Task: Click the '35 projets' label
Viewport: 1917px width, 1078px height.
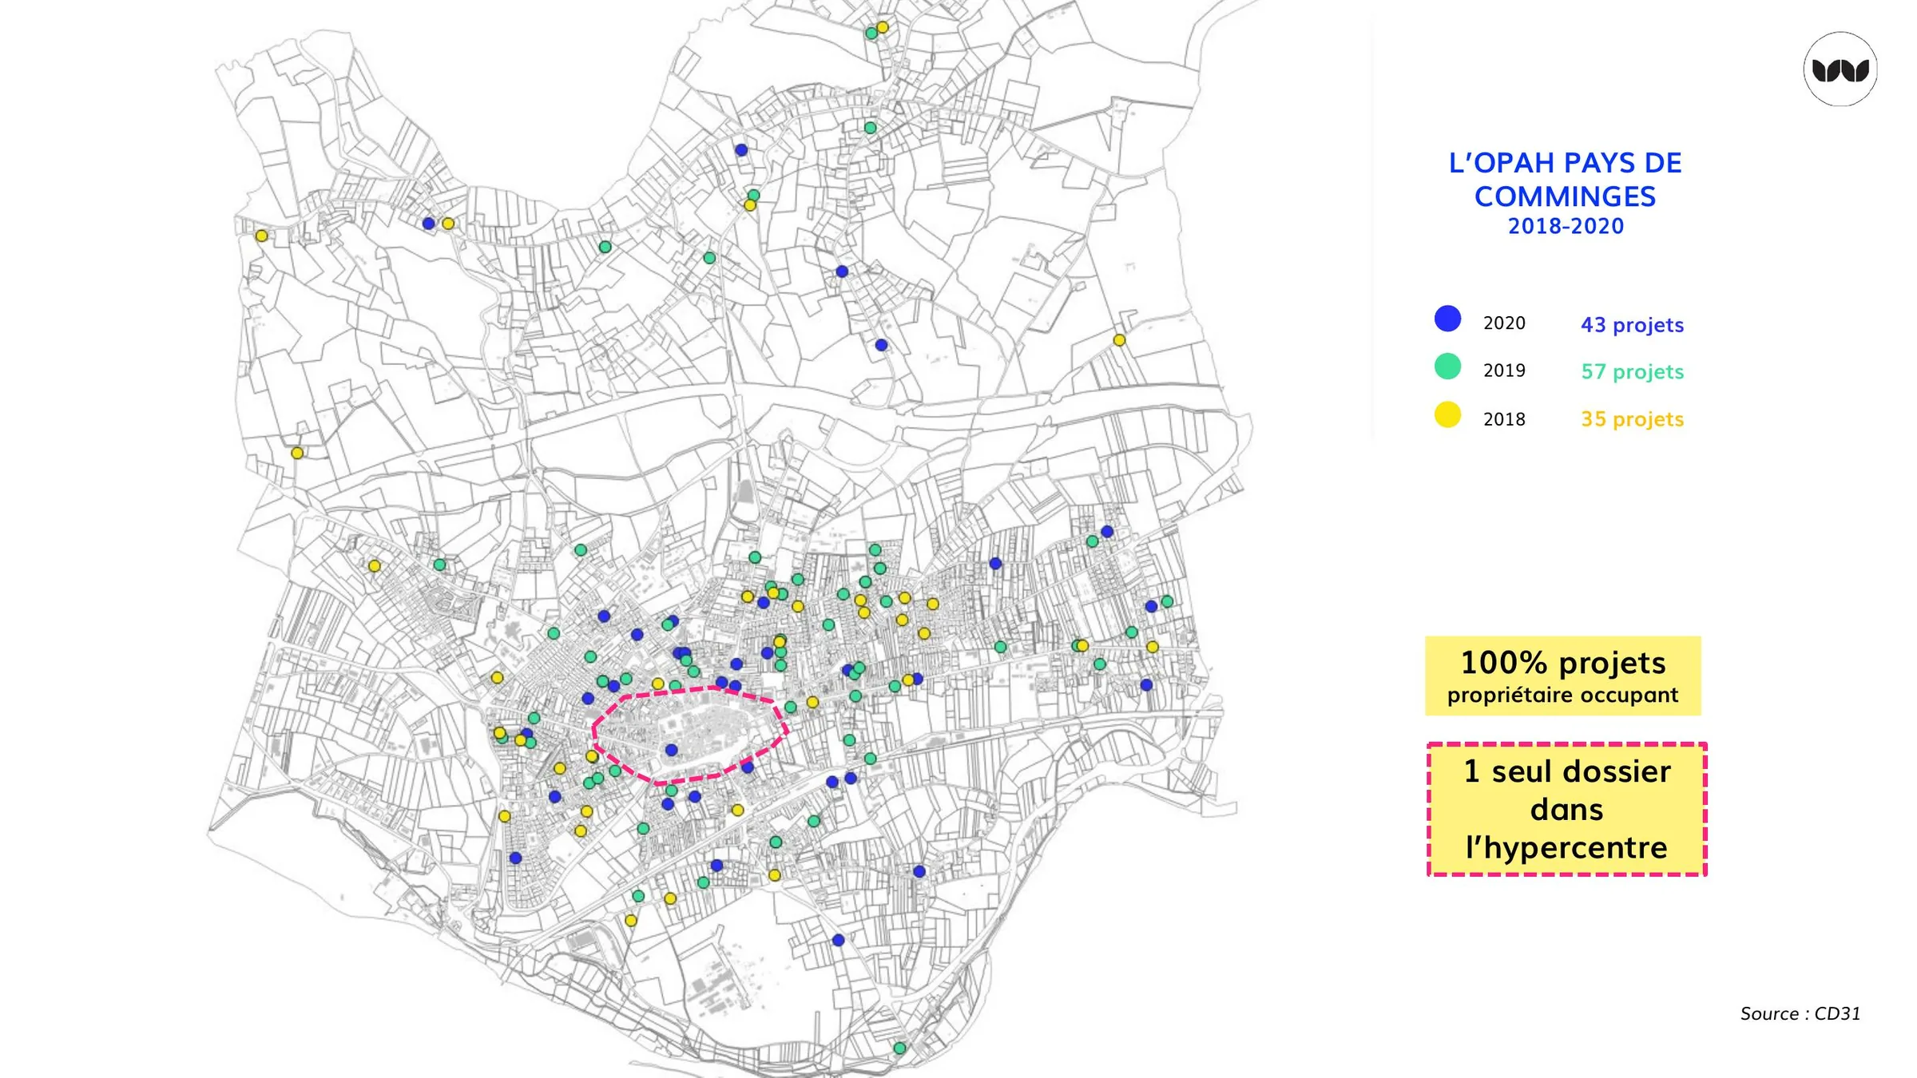Action: [x=1632, y=418]
